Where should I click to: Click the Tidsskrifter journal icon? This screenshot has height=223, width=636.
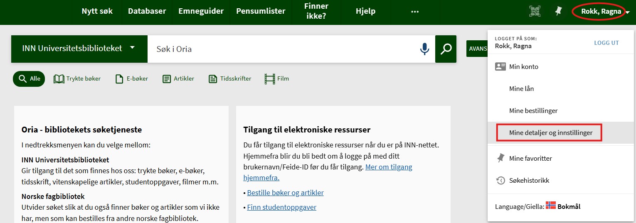point(213,78)
